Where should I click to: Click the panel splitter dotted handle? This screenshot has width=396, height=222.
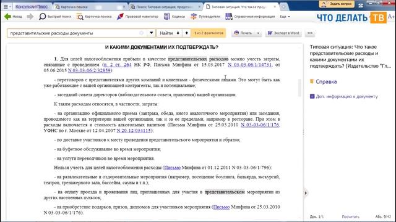tap(303, 133)
